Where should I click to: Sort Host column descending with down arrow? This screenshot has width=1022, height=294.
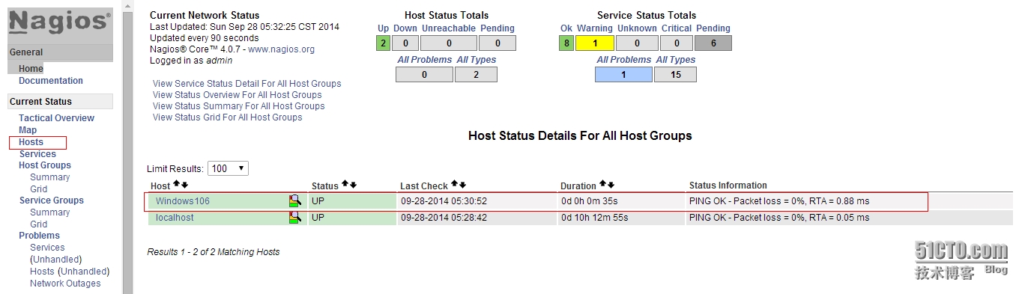184,184
